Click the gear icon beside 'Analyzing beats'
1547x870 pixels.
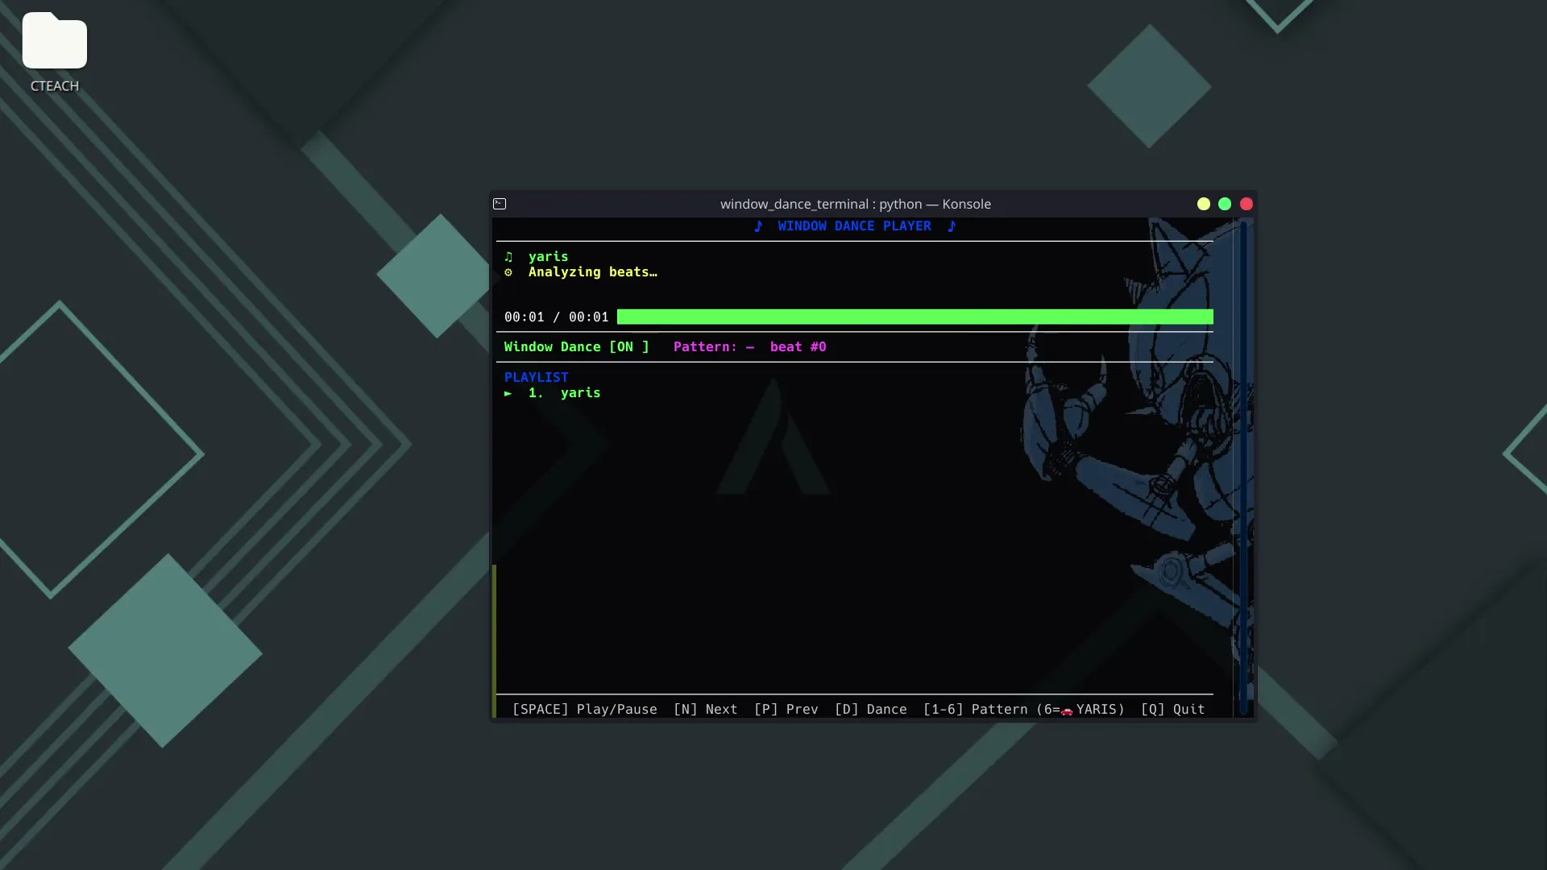coord(508,272)
